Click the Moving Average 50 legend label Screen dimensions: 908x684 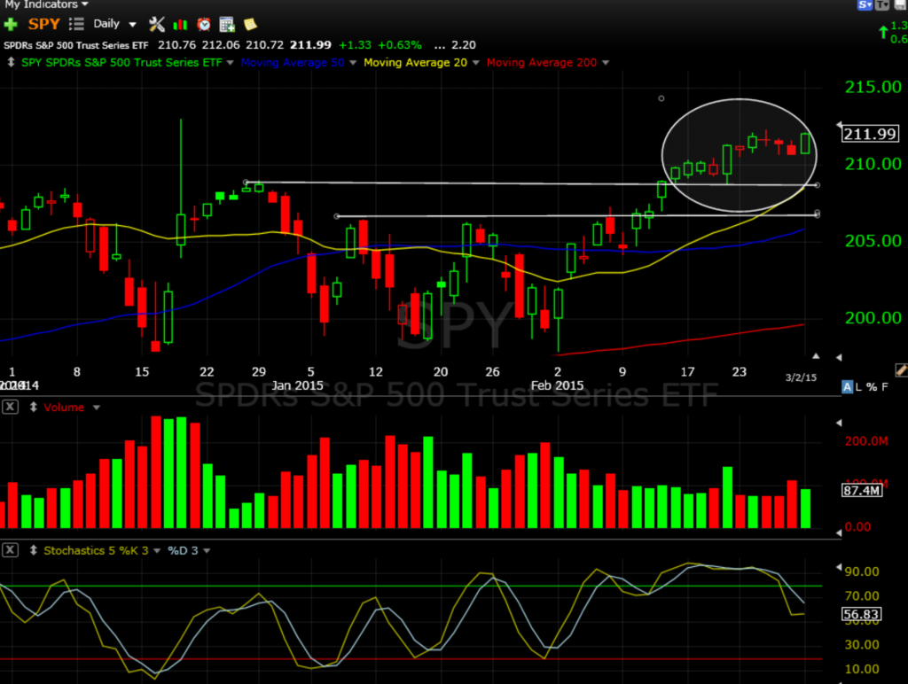pyautogui.click(x=293, y=63)
